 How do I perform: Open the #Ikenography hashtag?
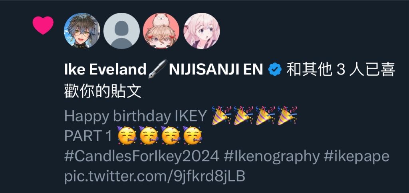tap(272, 156)
